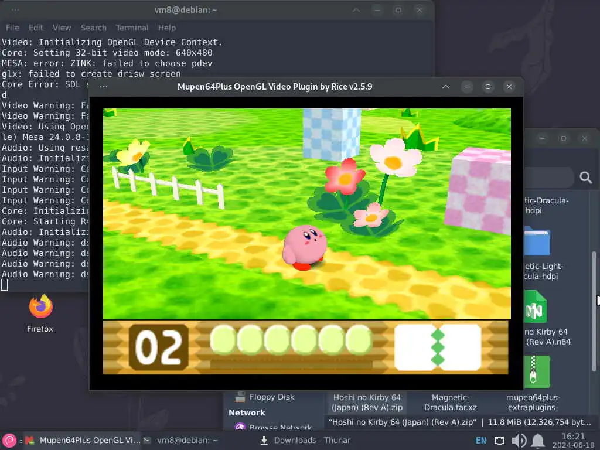
Task: Roll up the Mupen64Plus window with the chevron
Action: [x=446, y=87]
